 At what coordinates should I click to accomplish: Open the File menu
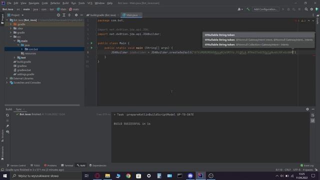(x=9, y=3)
